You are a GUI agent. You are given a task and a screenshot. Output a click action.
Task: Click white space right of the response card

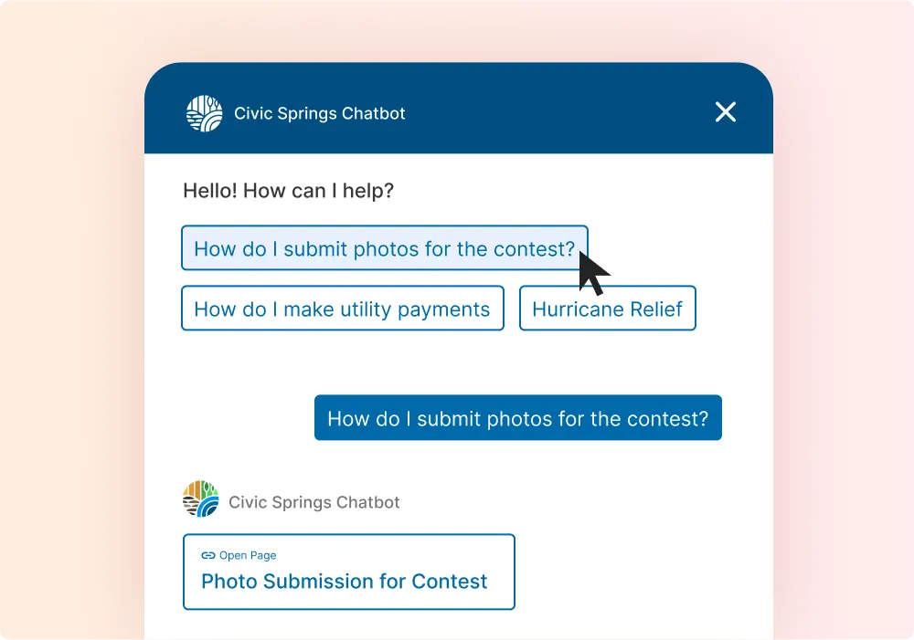pos(640,572)
